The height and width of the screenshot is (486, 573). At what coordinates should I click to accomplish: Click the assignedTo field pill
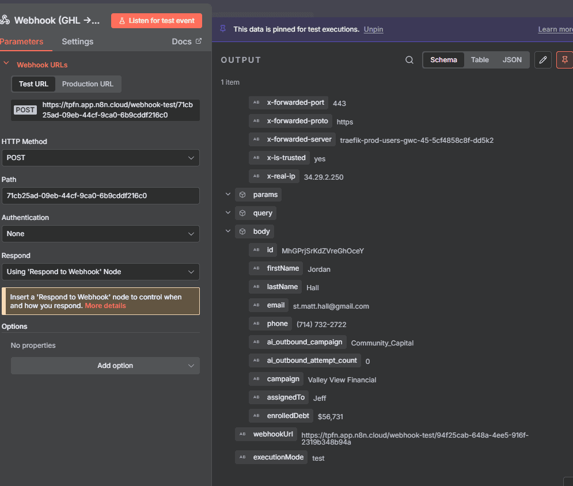coord(279,397)
